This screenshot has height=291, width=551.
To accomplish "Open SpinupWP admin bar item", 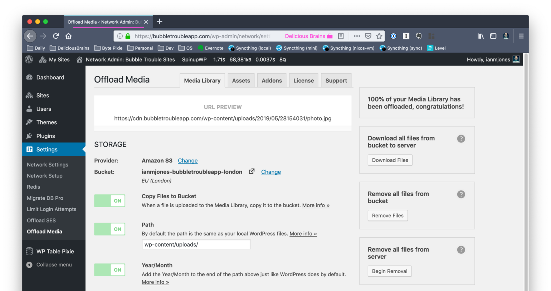I will (x=194, y=59).
